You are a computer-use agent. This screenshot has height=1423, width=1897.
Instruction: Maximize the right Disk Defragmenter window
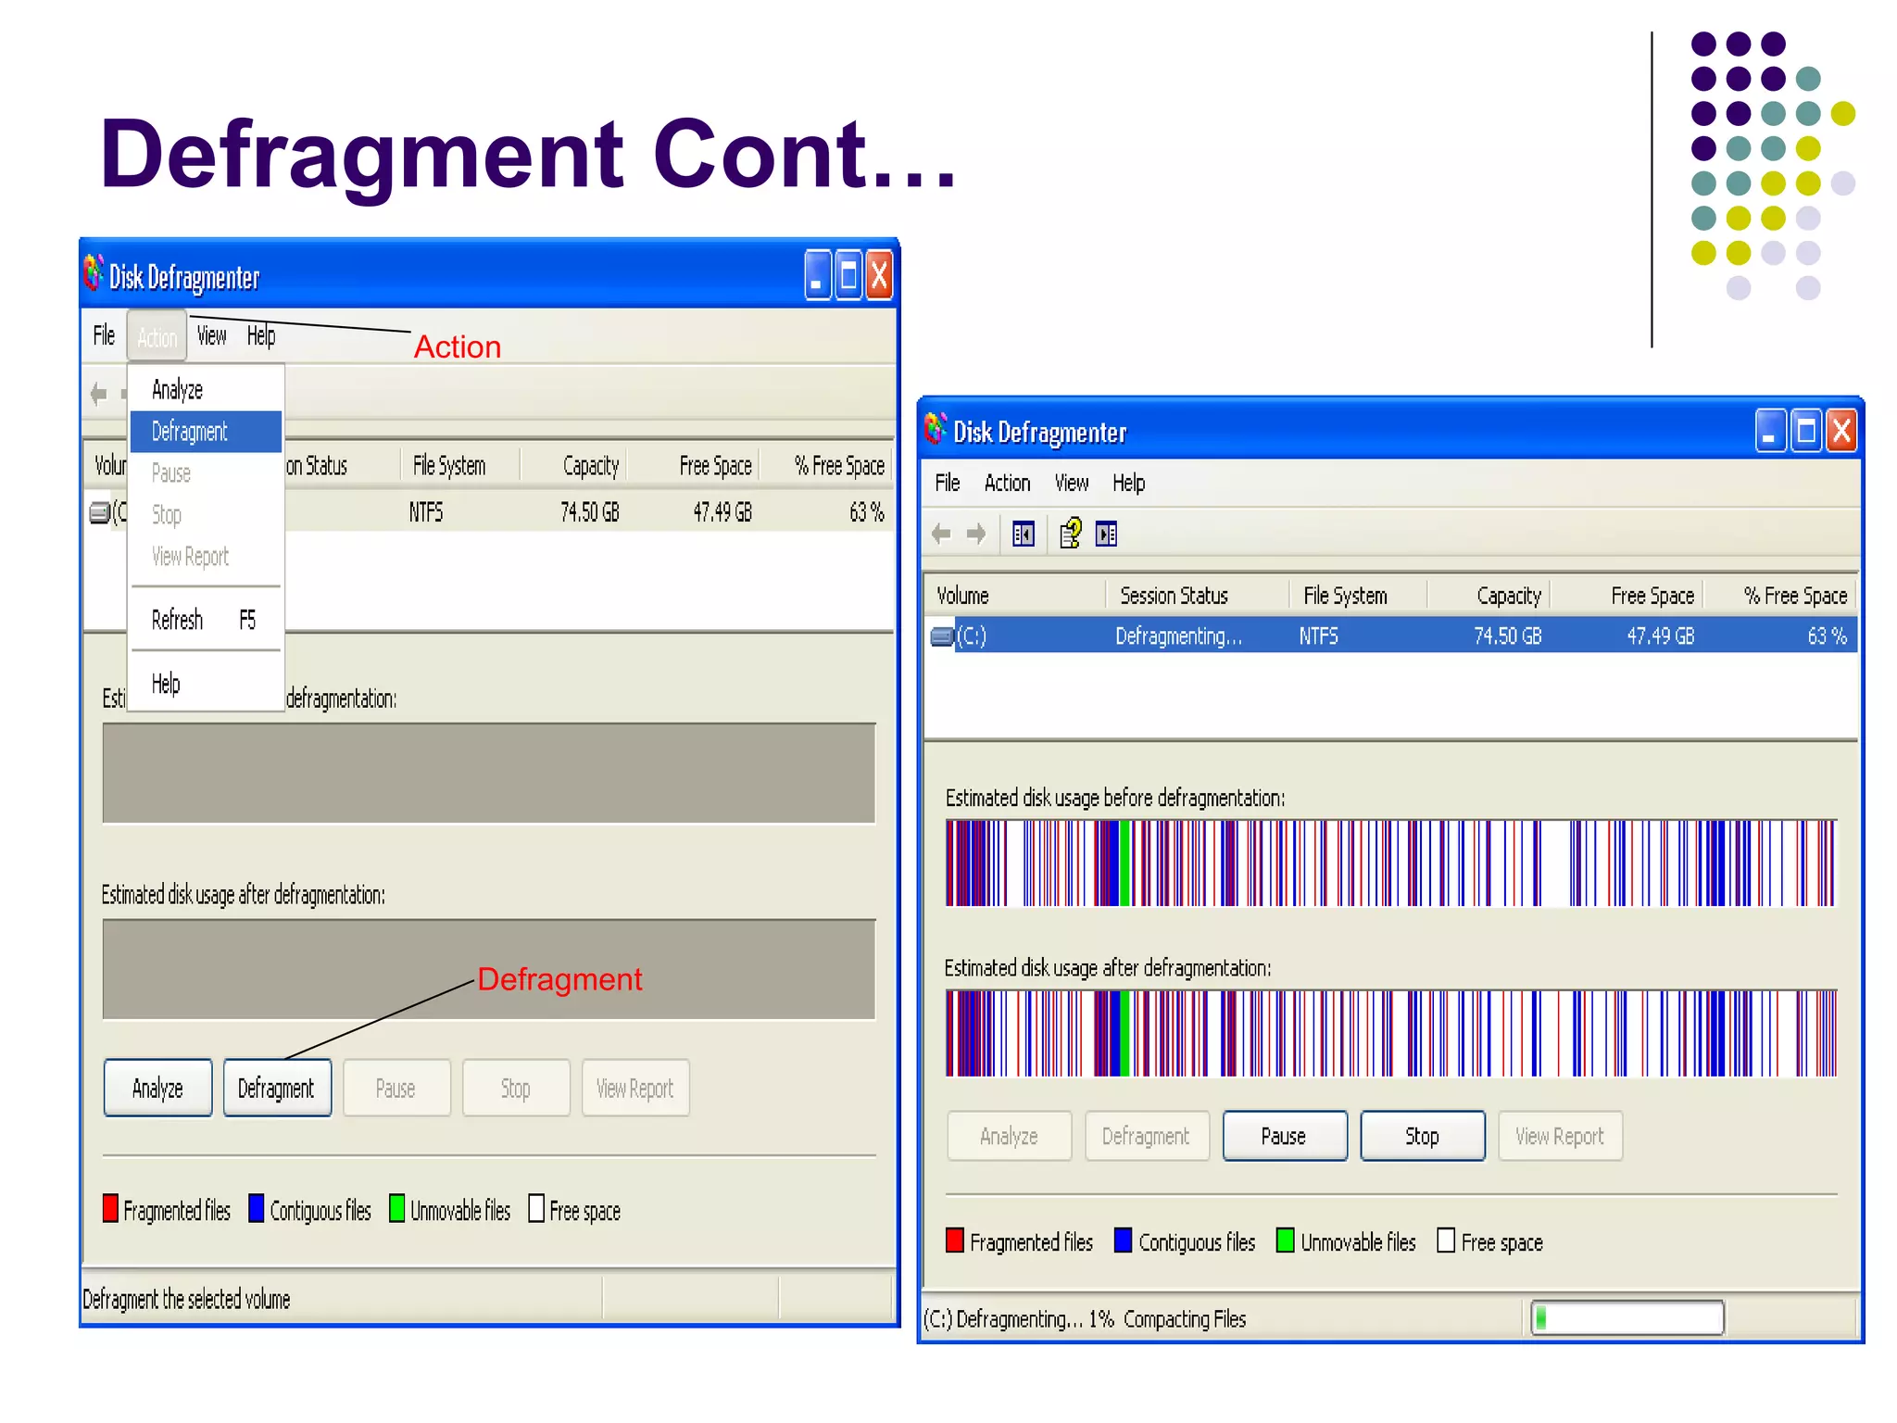1806,431
